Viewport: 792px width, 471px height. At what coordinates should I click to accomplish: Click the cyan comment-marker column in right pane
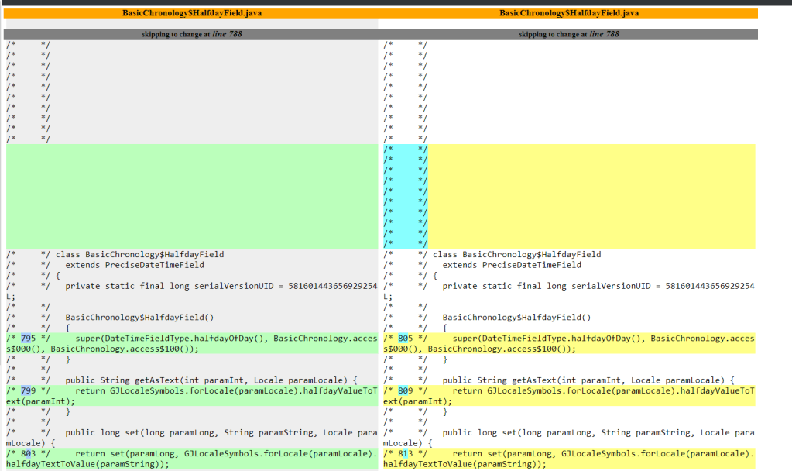[406, 196]
